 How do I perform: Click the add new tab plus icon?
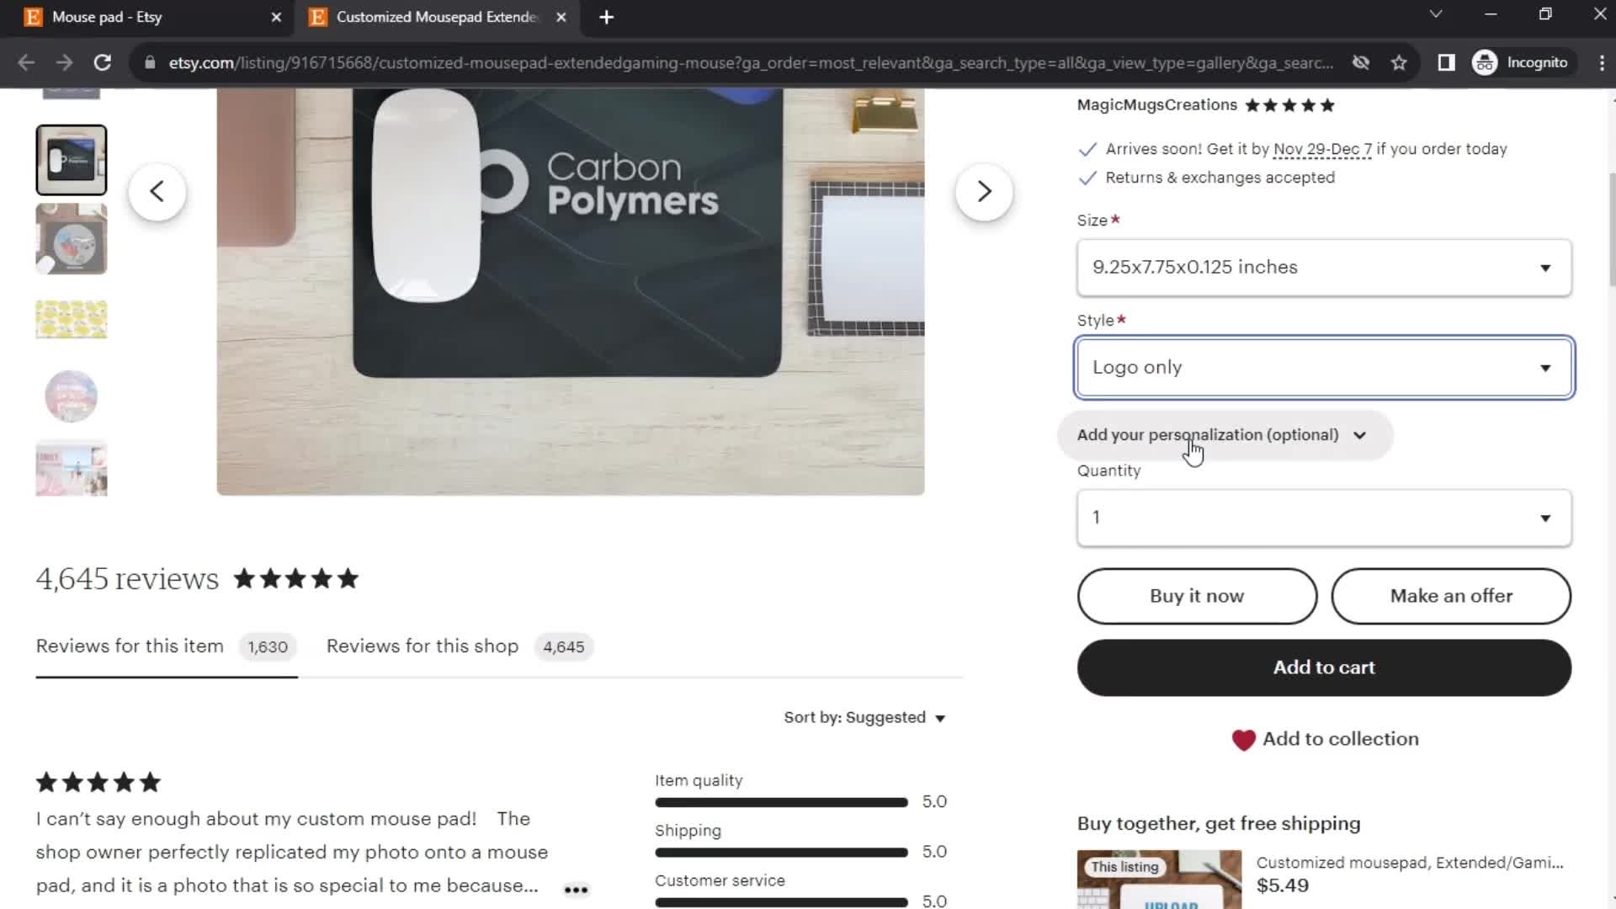click(606, 17)
